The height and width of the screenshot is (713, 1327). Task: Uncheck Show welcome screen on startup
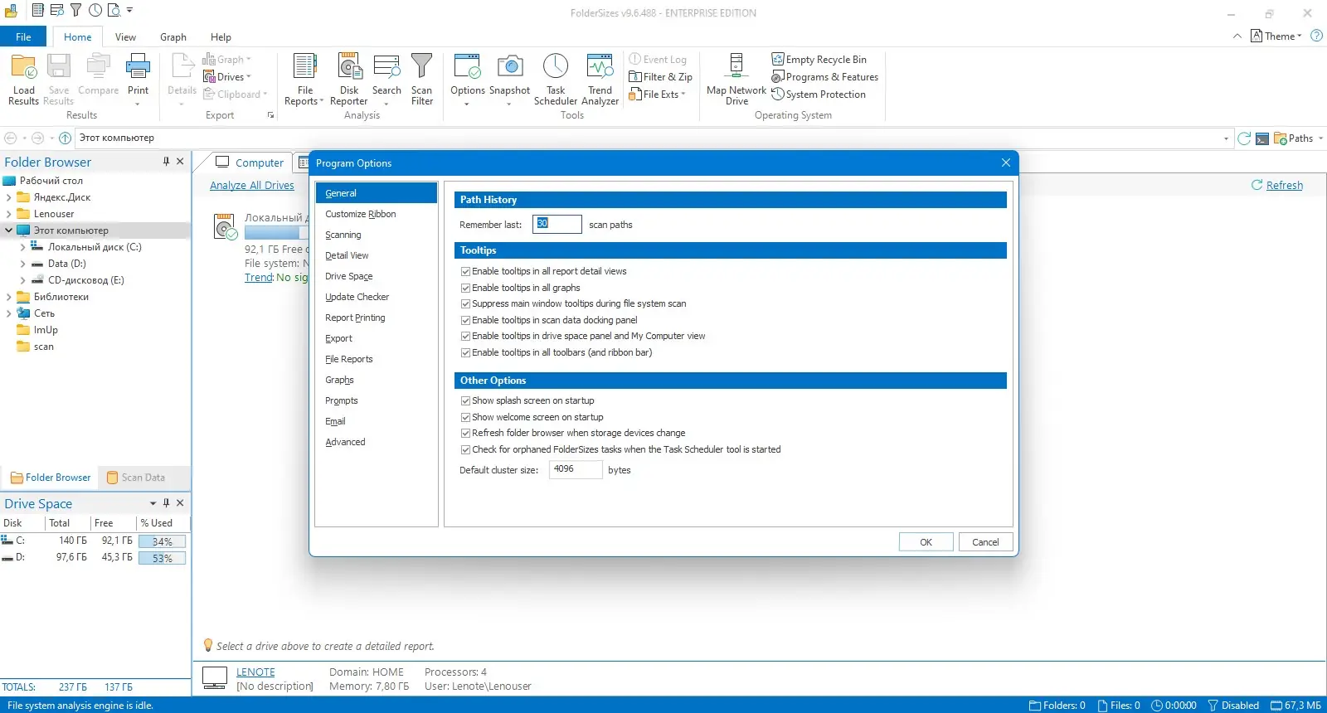465,418
